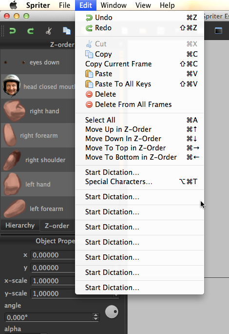Choose Move Up in Z-Order
This screenshot has width=229, height=334.
click(x=139, y=129)
